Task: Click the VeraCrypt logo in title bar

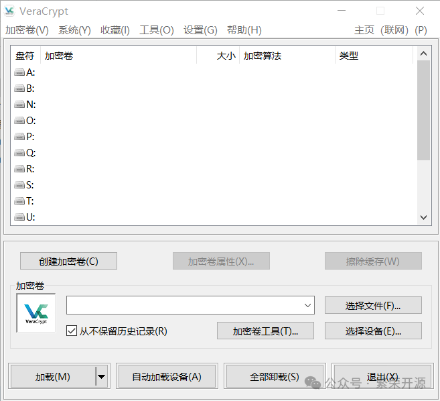Action: tap(9, 11)
